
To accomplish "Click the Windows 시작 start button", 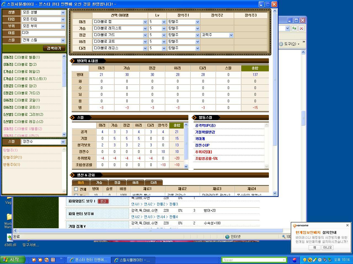I will tap(12, 260).
